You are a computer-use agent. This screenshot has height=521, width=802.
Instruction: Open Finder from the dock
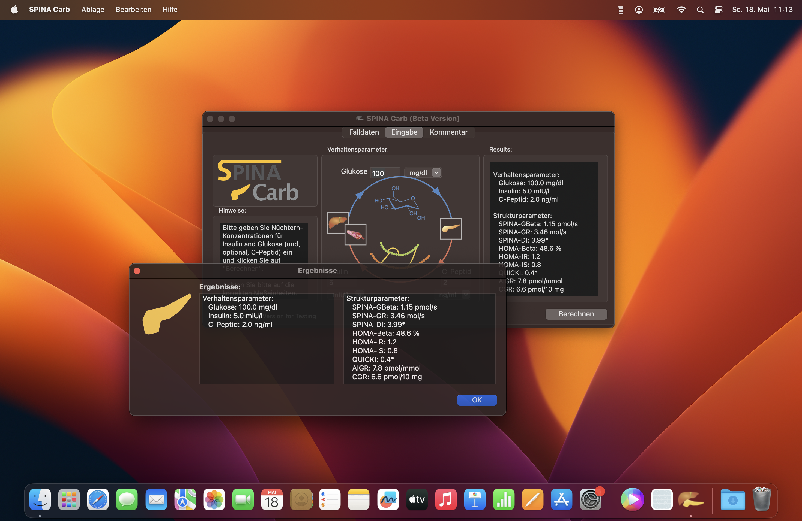coord(40,499)
